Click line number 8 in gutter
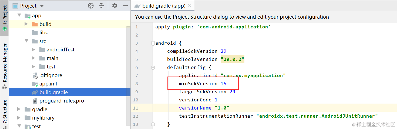The height and width of the screenshot is (129, 397). [137, 84]
